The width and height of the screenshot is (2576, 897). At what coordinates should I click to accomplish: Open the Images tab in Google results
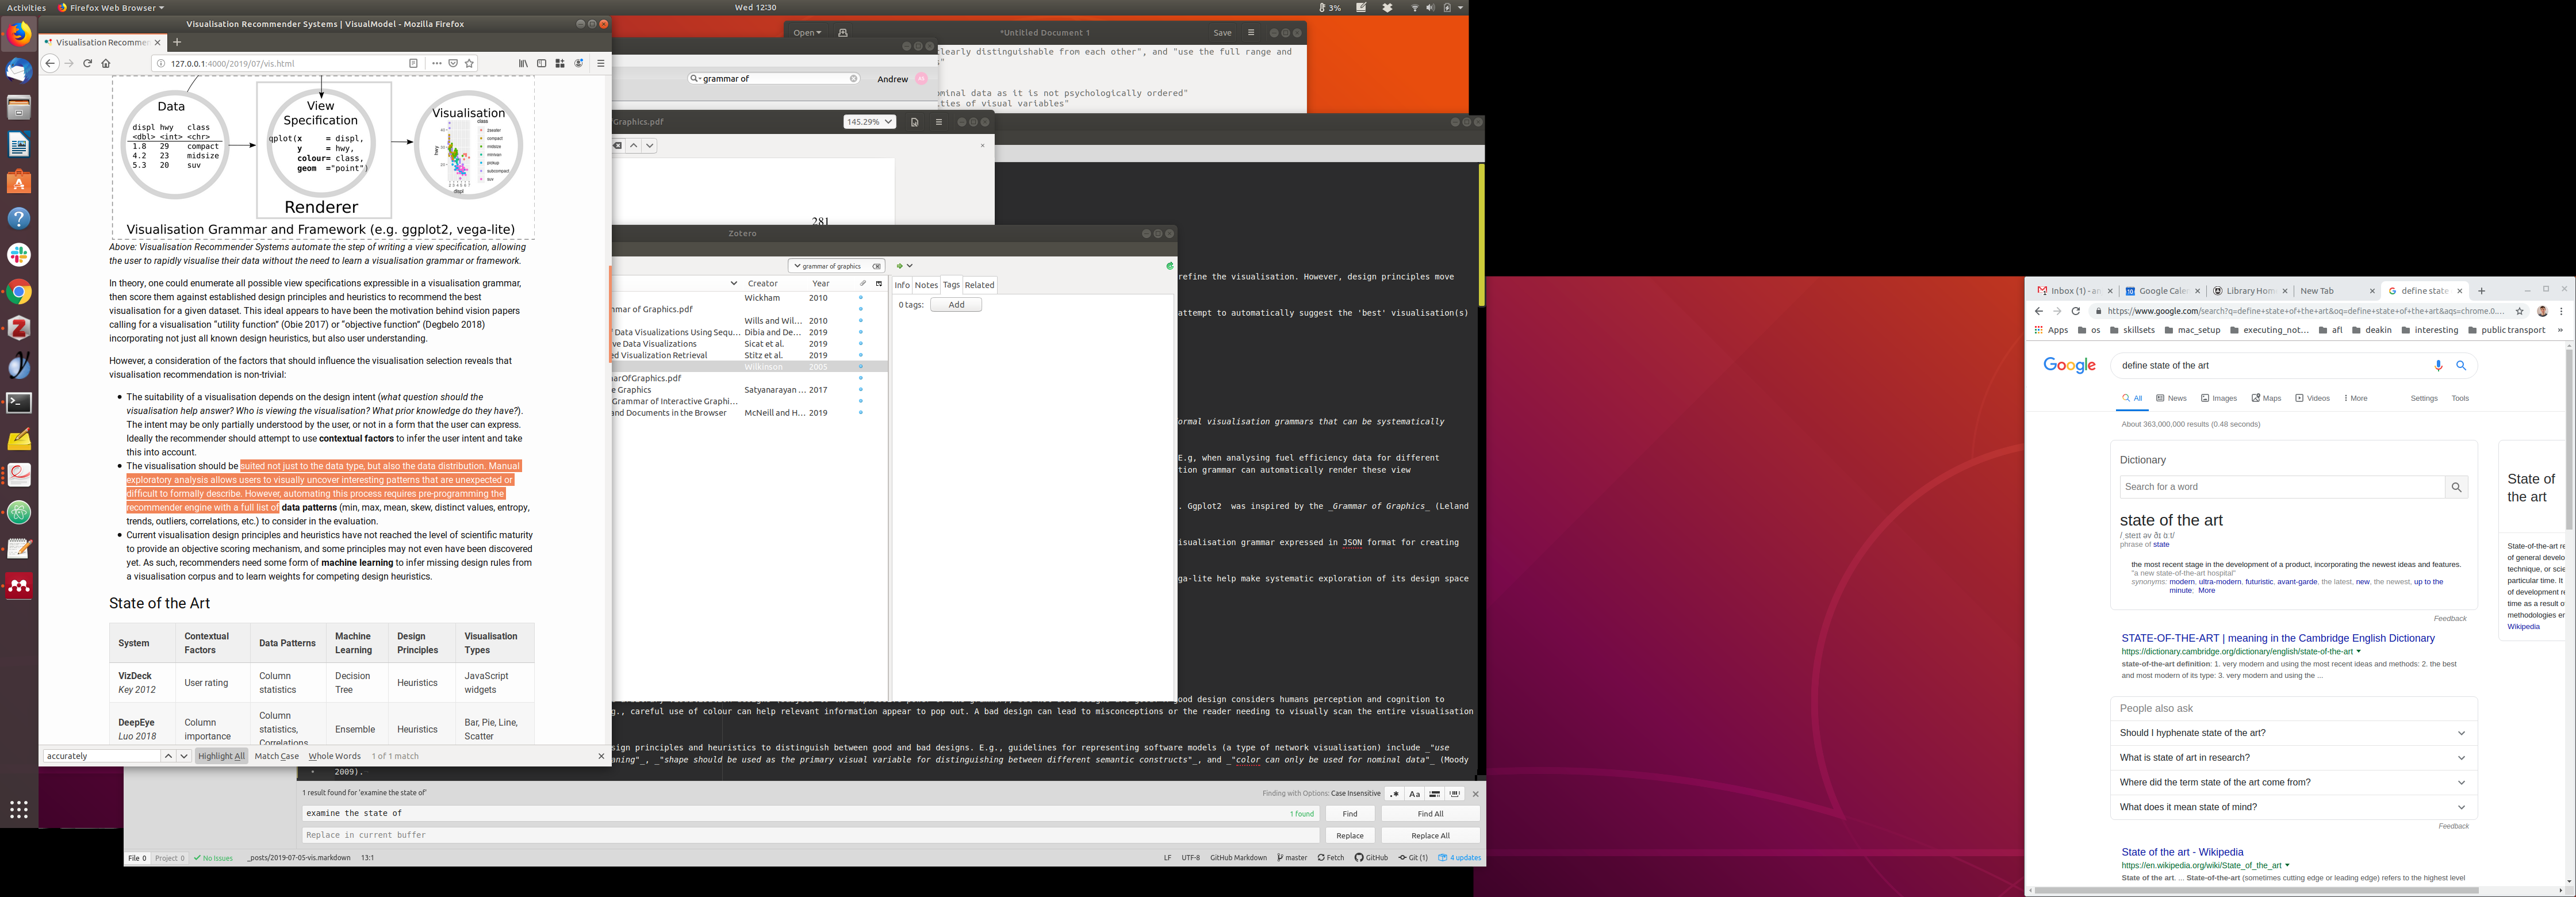click(2219, 398)
